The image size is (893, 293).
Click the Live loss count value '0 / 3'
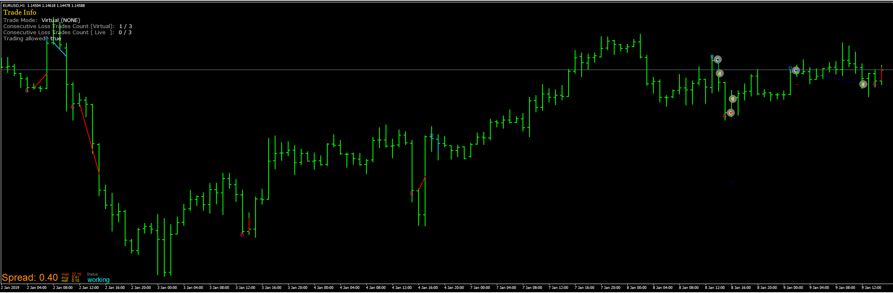125,32
